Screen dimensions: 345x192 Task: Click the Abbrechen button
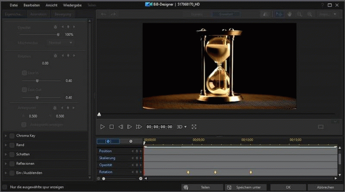pos(325,187)
